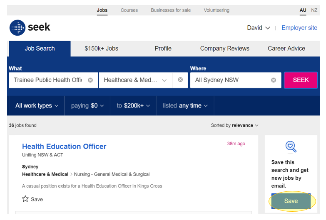
Task: Click the What keyword input field
Action: 48,80
